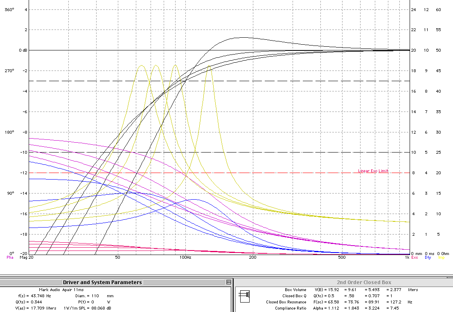Select the 2nd Order Closed Box title bar
The width and height of the screenshot is (453, 312).
[344, 282]
